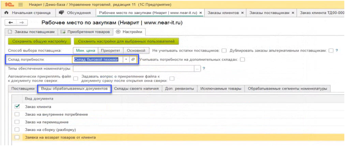
Task: Open Заказ клиента ТД00 tab
Action: [322, 13]
